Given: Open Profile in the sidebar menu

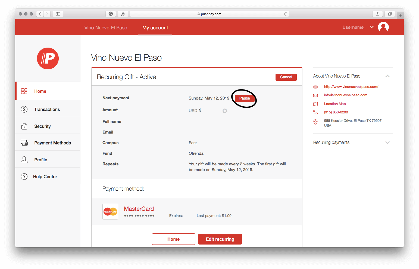Looking at the screenshot, I should click(x=48, y=160).
